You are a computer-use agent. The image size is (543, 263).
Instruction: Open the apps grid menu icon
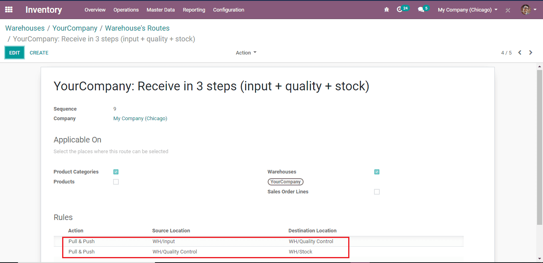pos(9,10)
